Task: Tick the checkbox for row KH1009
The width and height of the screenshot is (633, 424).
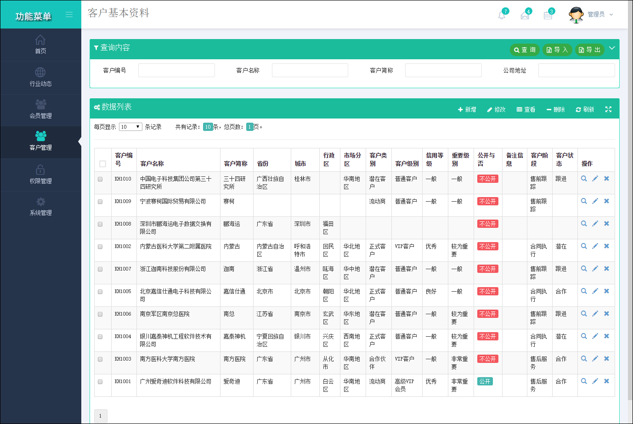Action: [100, 202]
